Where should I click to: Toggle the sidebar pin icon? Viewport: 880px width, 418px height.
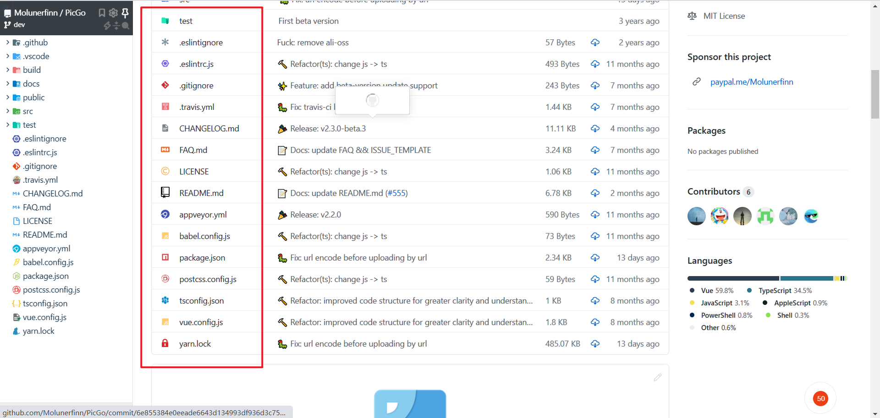125,13
